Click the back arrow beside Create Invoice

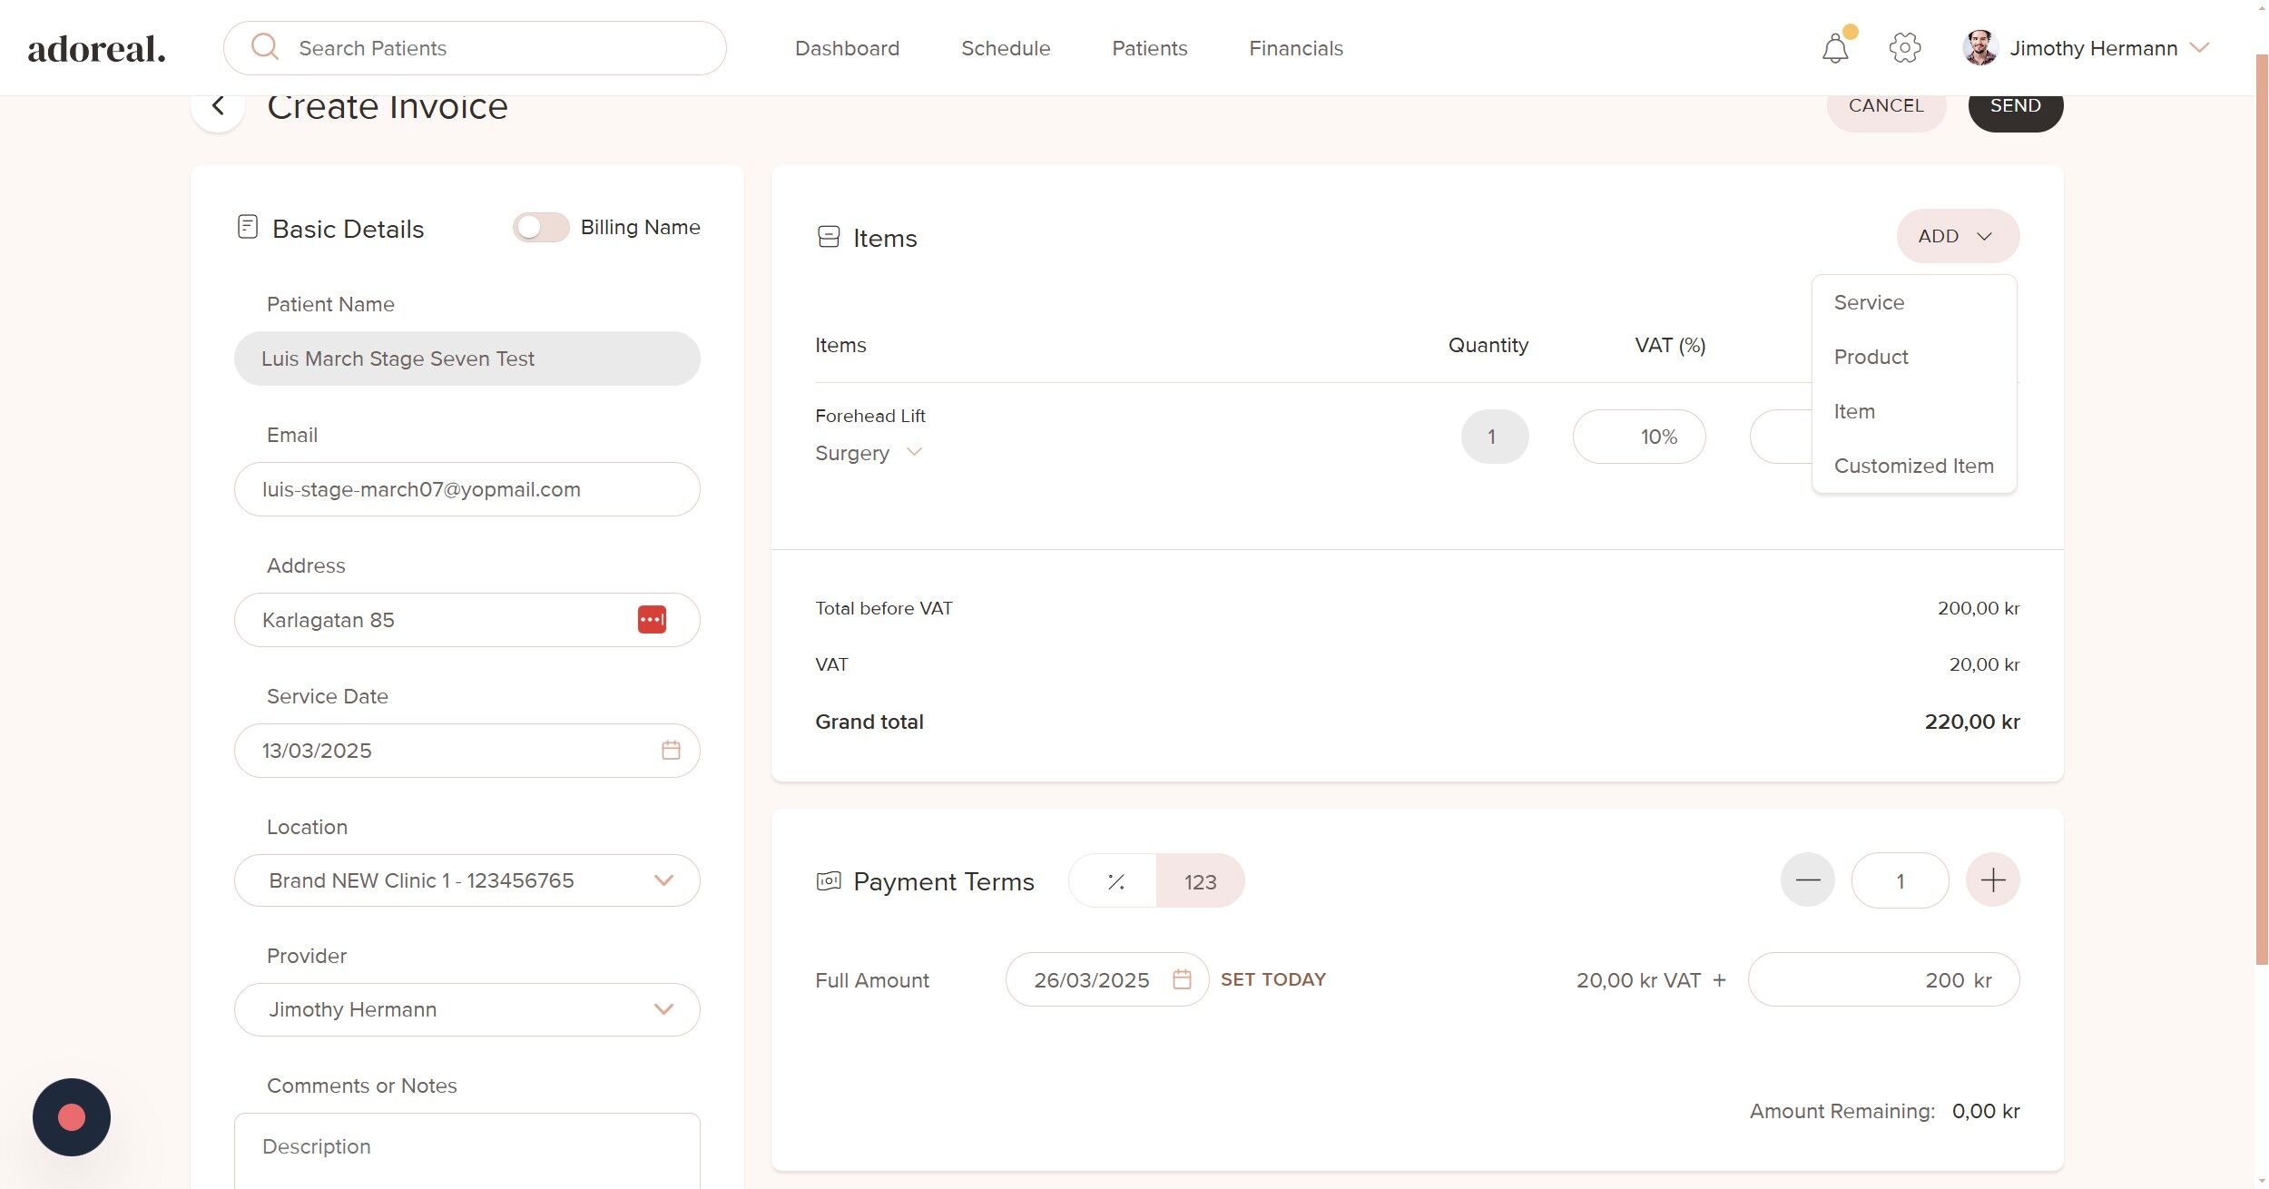(218, 106)
